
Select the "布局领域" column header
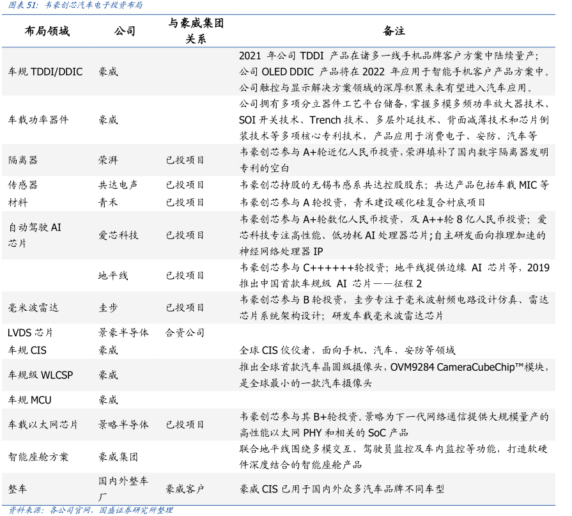click(47, 31)
